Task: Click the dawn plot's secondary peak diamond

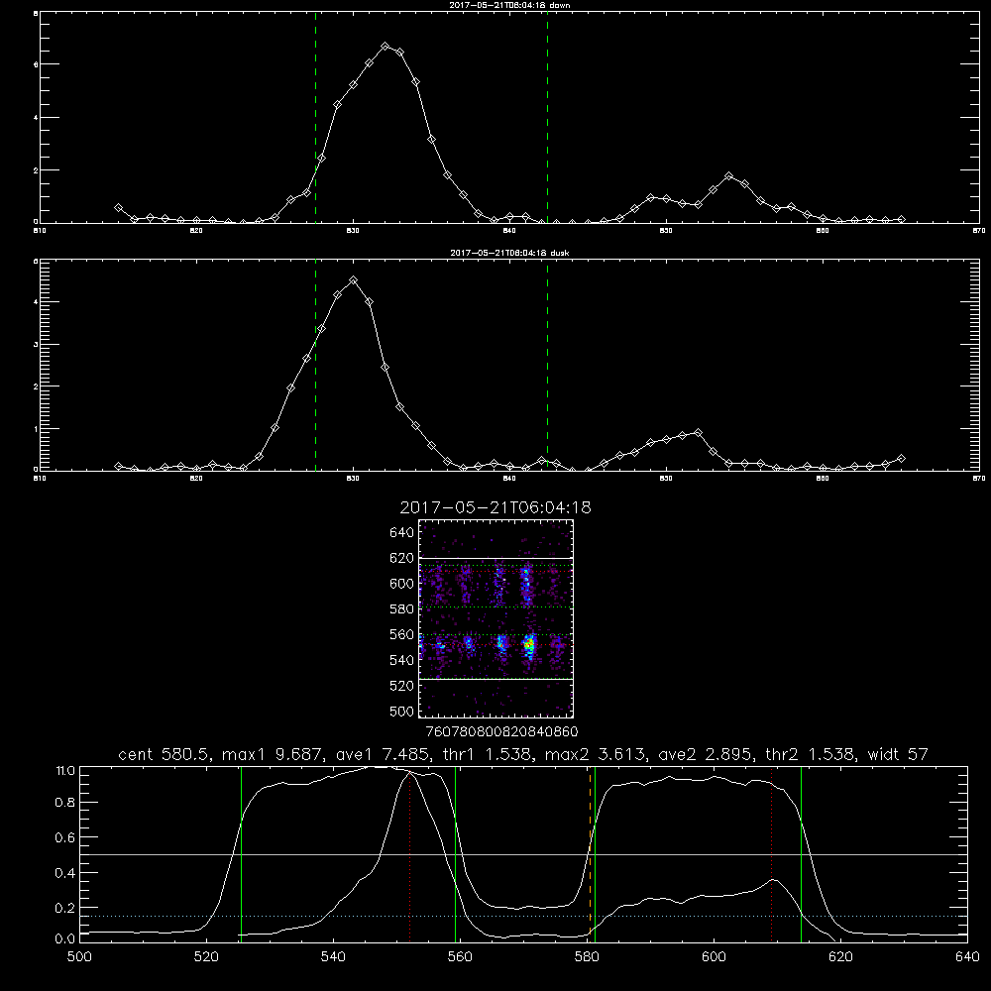Action: point(728,175)
